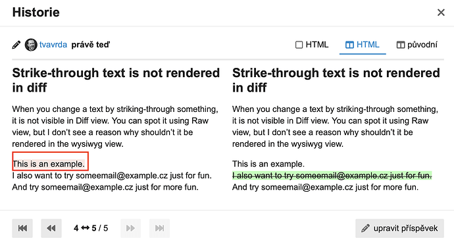454x245 pixels.
Task: Go to previous revision
Action: coord(51,228)
